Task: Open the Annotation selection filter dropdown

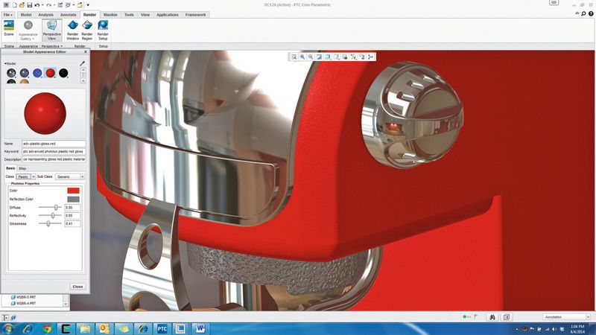Action: pyautogui.click(x=566, y=317)
